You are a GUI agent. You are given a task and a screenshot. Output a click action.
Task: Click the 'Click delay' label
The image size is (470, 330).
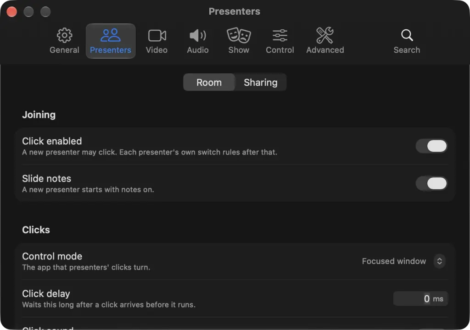point(46,294)
